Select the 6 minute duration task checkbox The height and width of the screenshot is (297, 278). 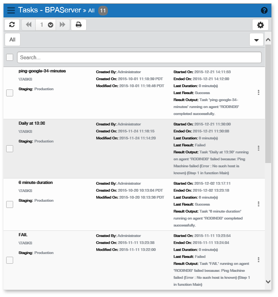[10, 204]
